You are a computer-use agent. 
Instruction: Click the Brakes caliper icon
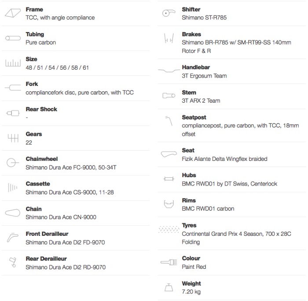169,38
